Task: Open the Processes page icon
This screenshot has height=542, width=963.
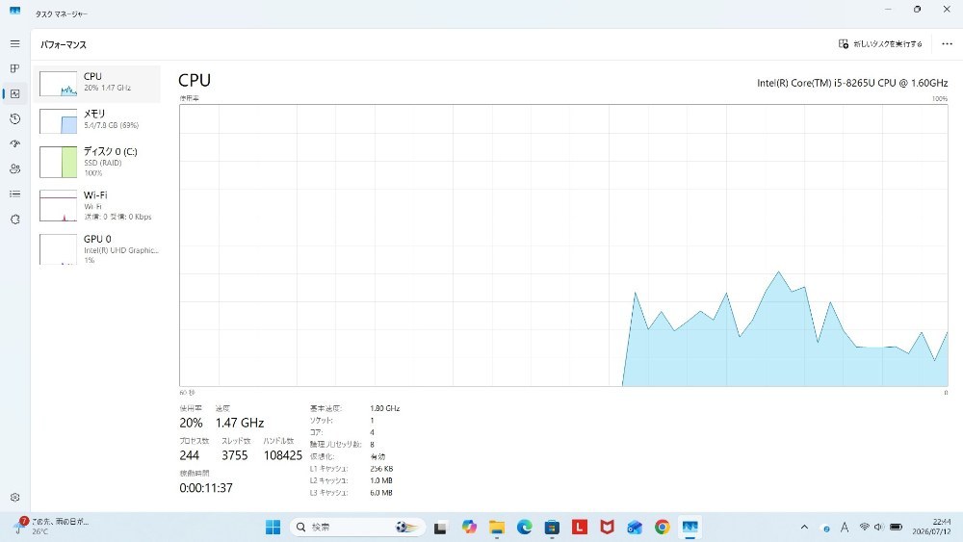Action: [x=14, y=68]
